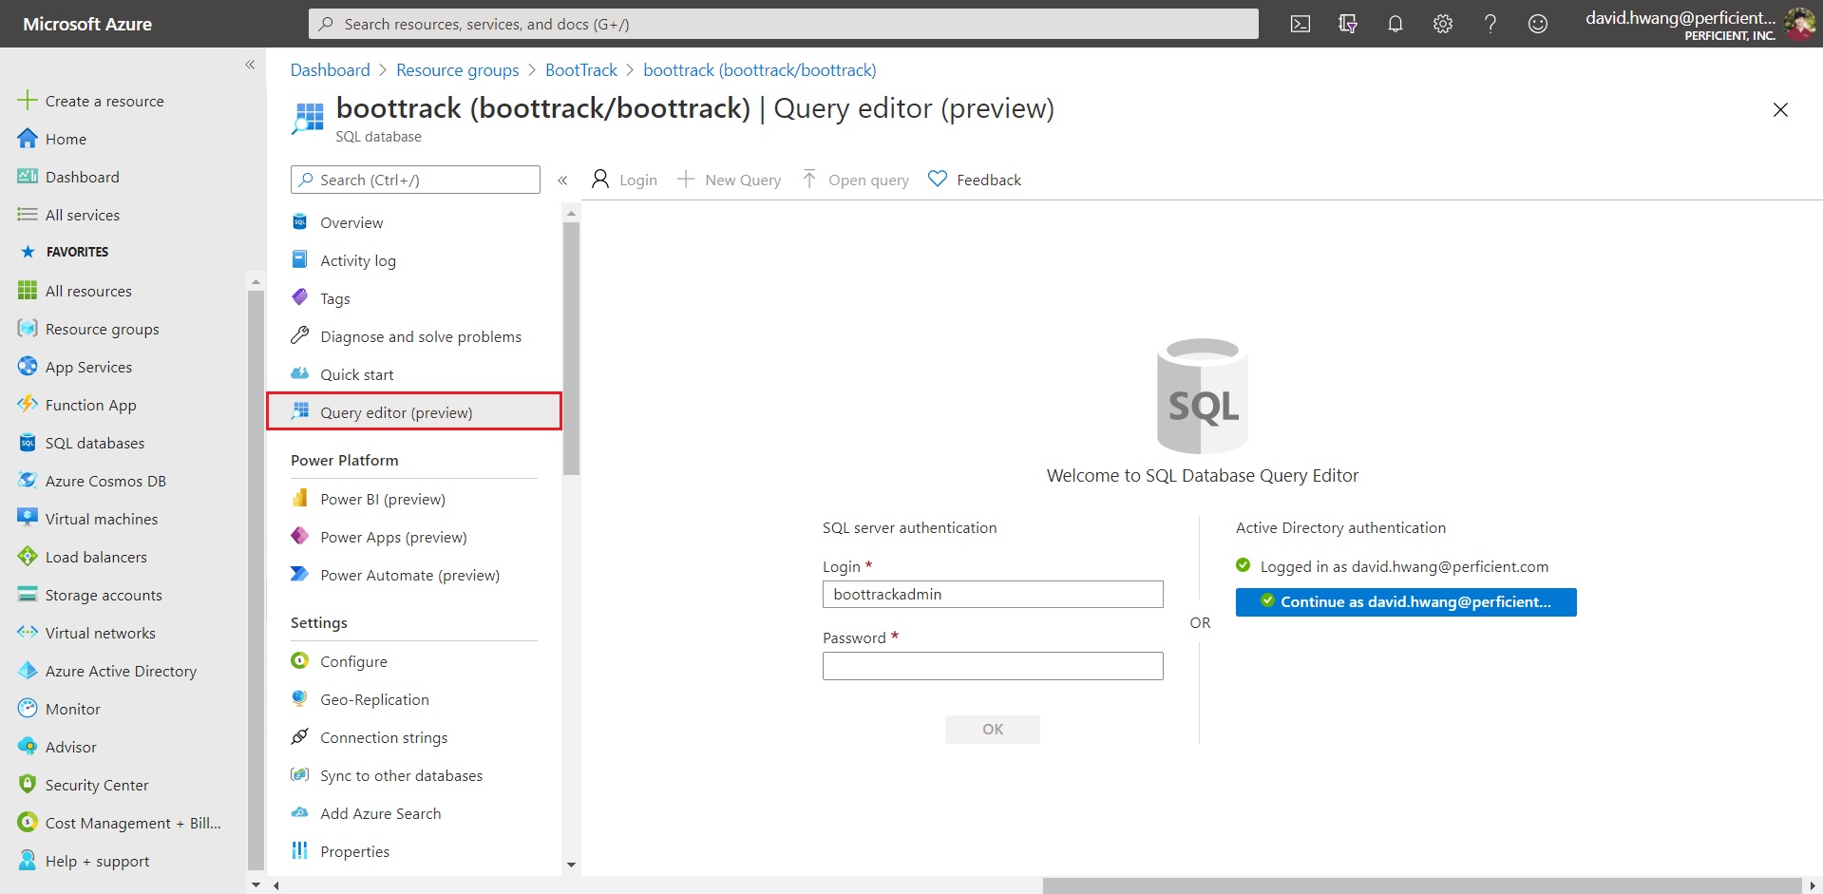
Task: Open Storage accounts
Action: point(104,595)
